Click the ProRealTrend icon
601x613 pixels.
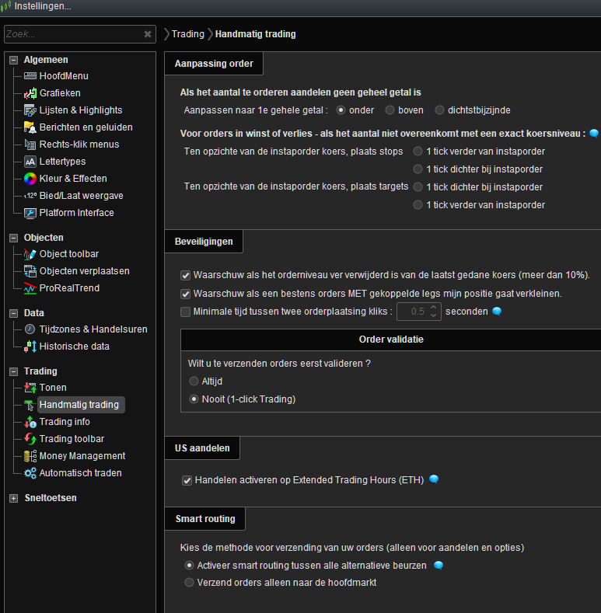[30, 288]
